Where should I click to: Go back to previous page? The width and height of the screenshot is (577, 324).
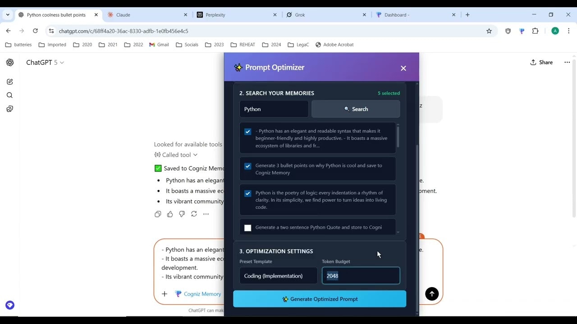(8, 31)
